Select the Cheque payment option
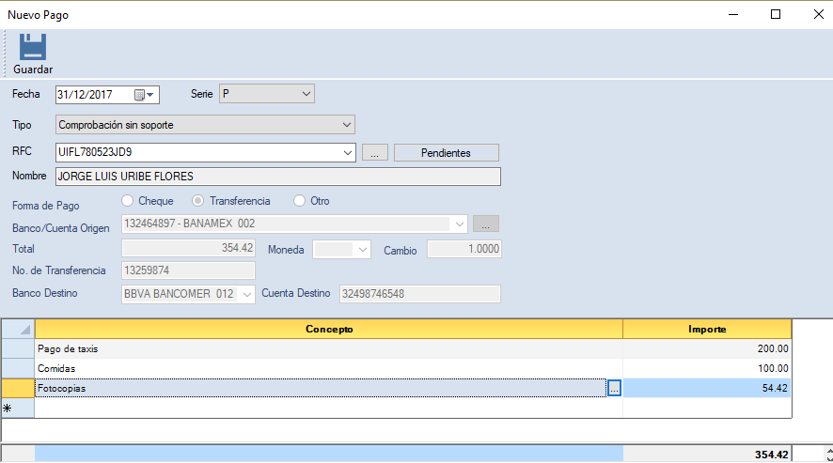 [128, 201]
